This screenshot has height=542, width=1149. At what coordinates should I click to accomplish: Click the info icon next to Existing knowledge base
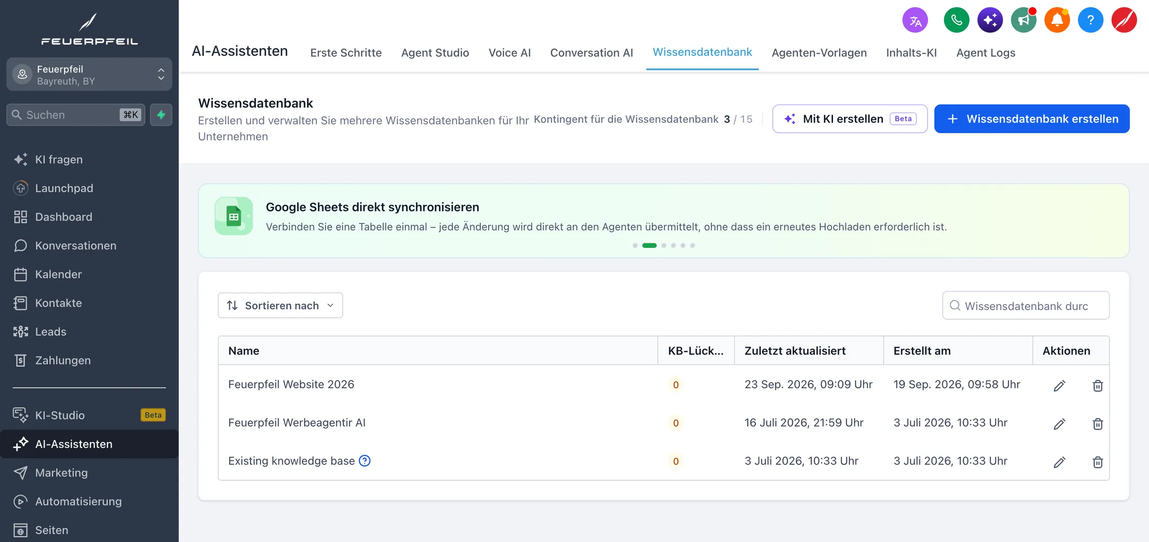pyautogui.click(x=365, y=461)
